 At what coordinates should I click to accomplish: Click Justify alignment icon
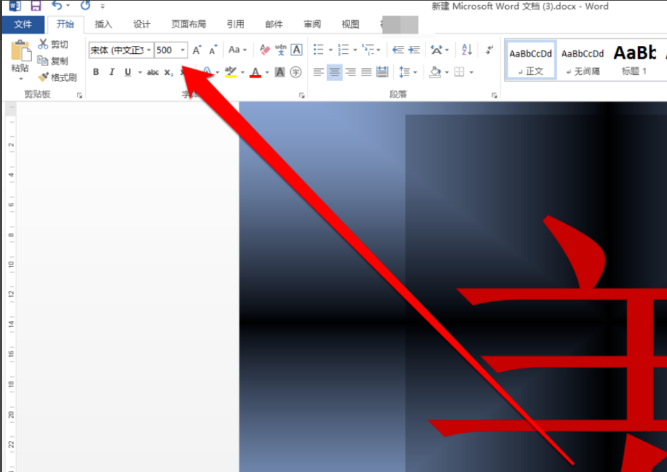(366, 72)
